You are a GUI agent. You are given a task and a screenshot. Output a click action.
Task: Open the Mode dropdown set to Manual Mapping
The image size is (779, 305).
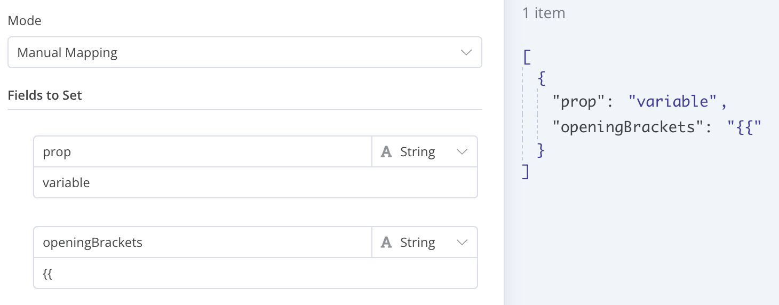point(245,52)
